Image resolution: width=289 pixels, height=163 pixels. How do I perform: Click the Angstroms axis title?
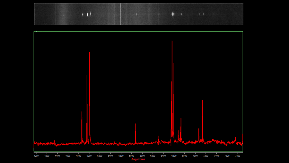(138, 159)
